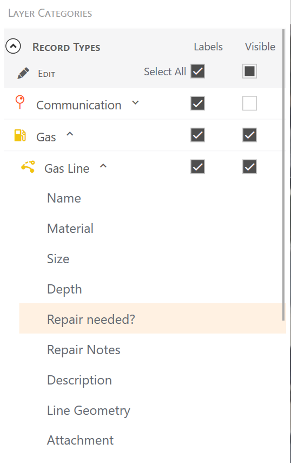
Task: Select the Repair needed? field
Action: [153, 318]
